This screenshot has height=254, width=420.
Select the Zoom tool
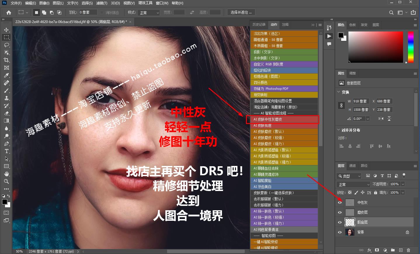[x=6, y=181]
